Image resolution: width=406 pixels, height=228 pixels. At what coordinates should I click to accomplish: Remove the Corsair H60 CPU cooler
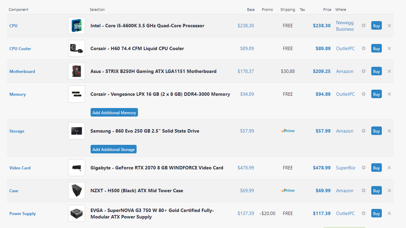pyautogui.click(x=389, y=48)
